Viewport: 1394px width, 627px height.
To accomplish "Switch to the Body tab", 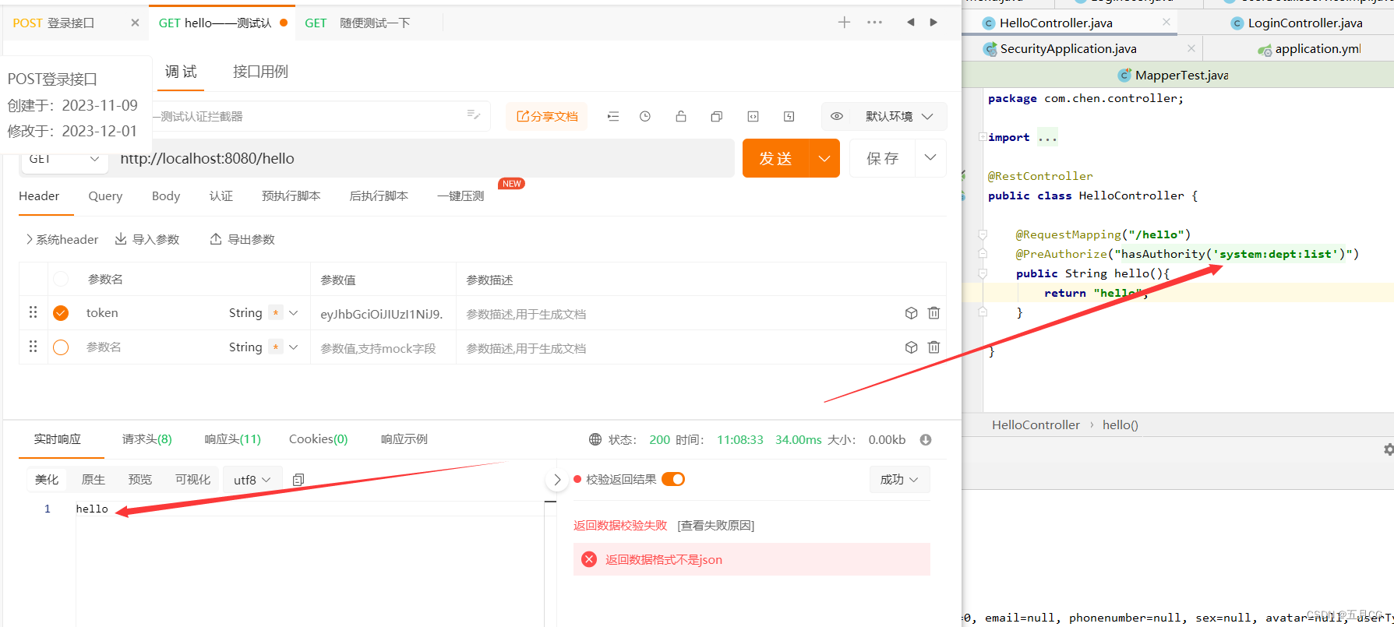I will (166, 196).
